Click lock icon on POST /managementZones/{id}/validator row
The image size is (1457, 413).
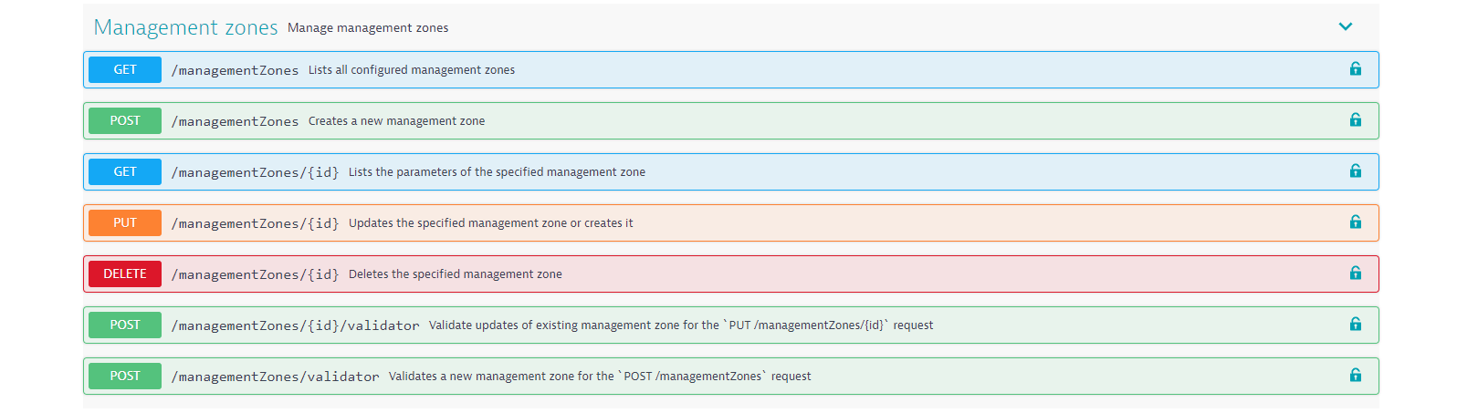point(1356,325)
